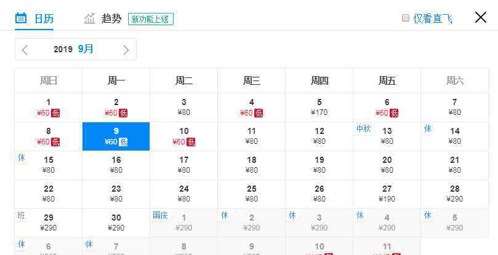Select September 10 with low price ¥60
This screenshot has height=255, width=498.
click(184, 136)
